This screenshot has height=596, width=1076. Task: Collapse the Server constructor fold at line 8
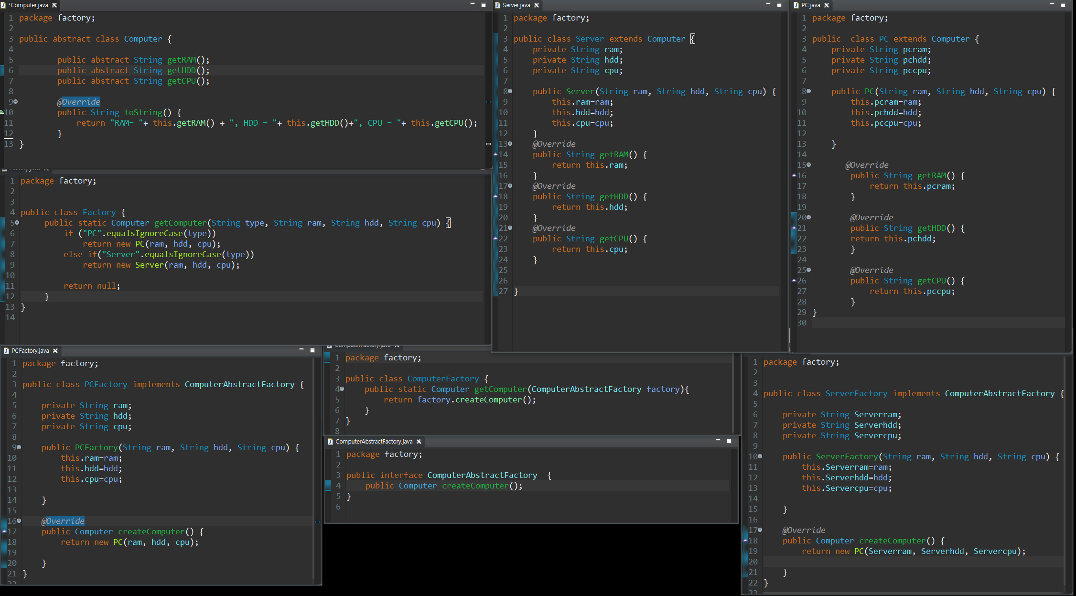click(510, 91)
